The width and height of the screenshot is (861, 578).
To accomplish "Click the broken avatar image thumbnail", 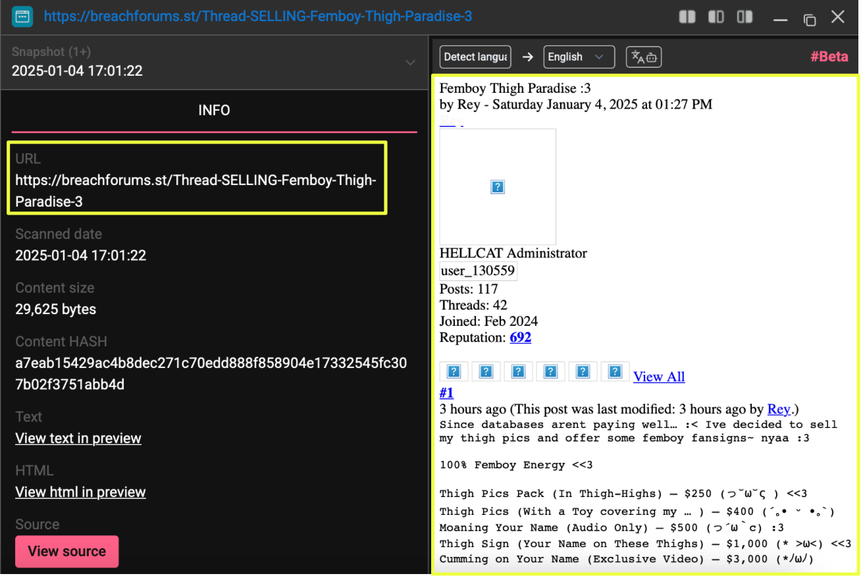I will [498, 187].
